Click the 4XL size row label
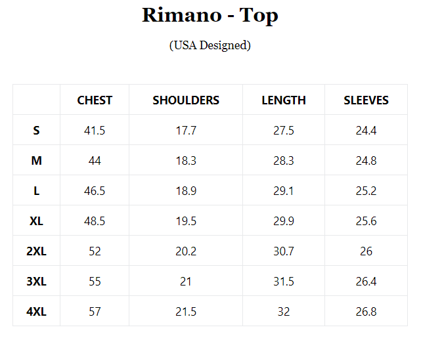 pos(36,312)
